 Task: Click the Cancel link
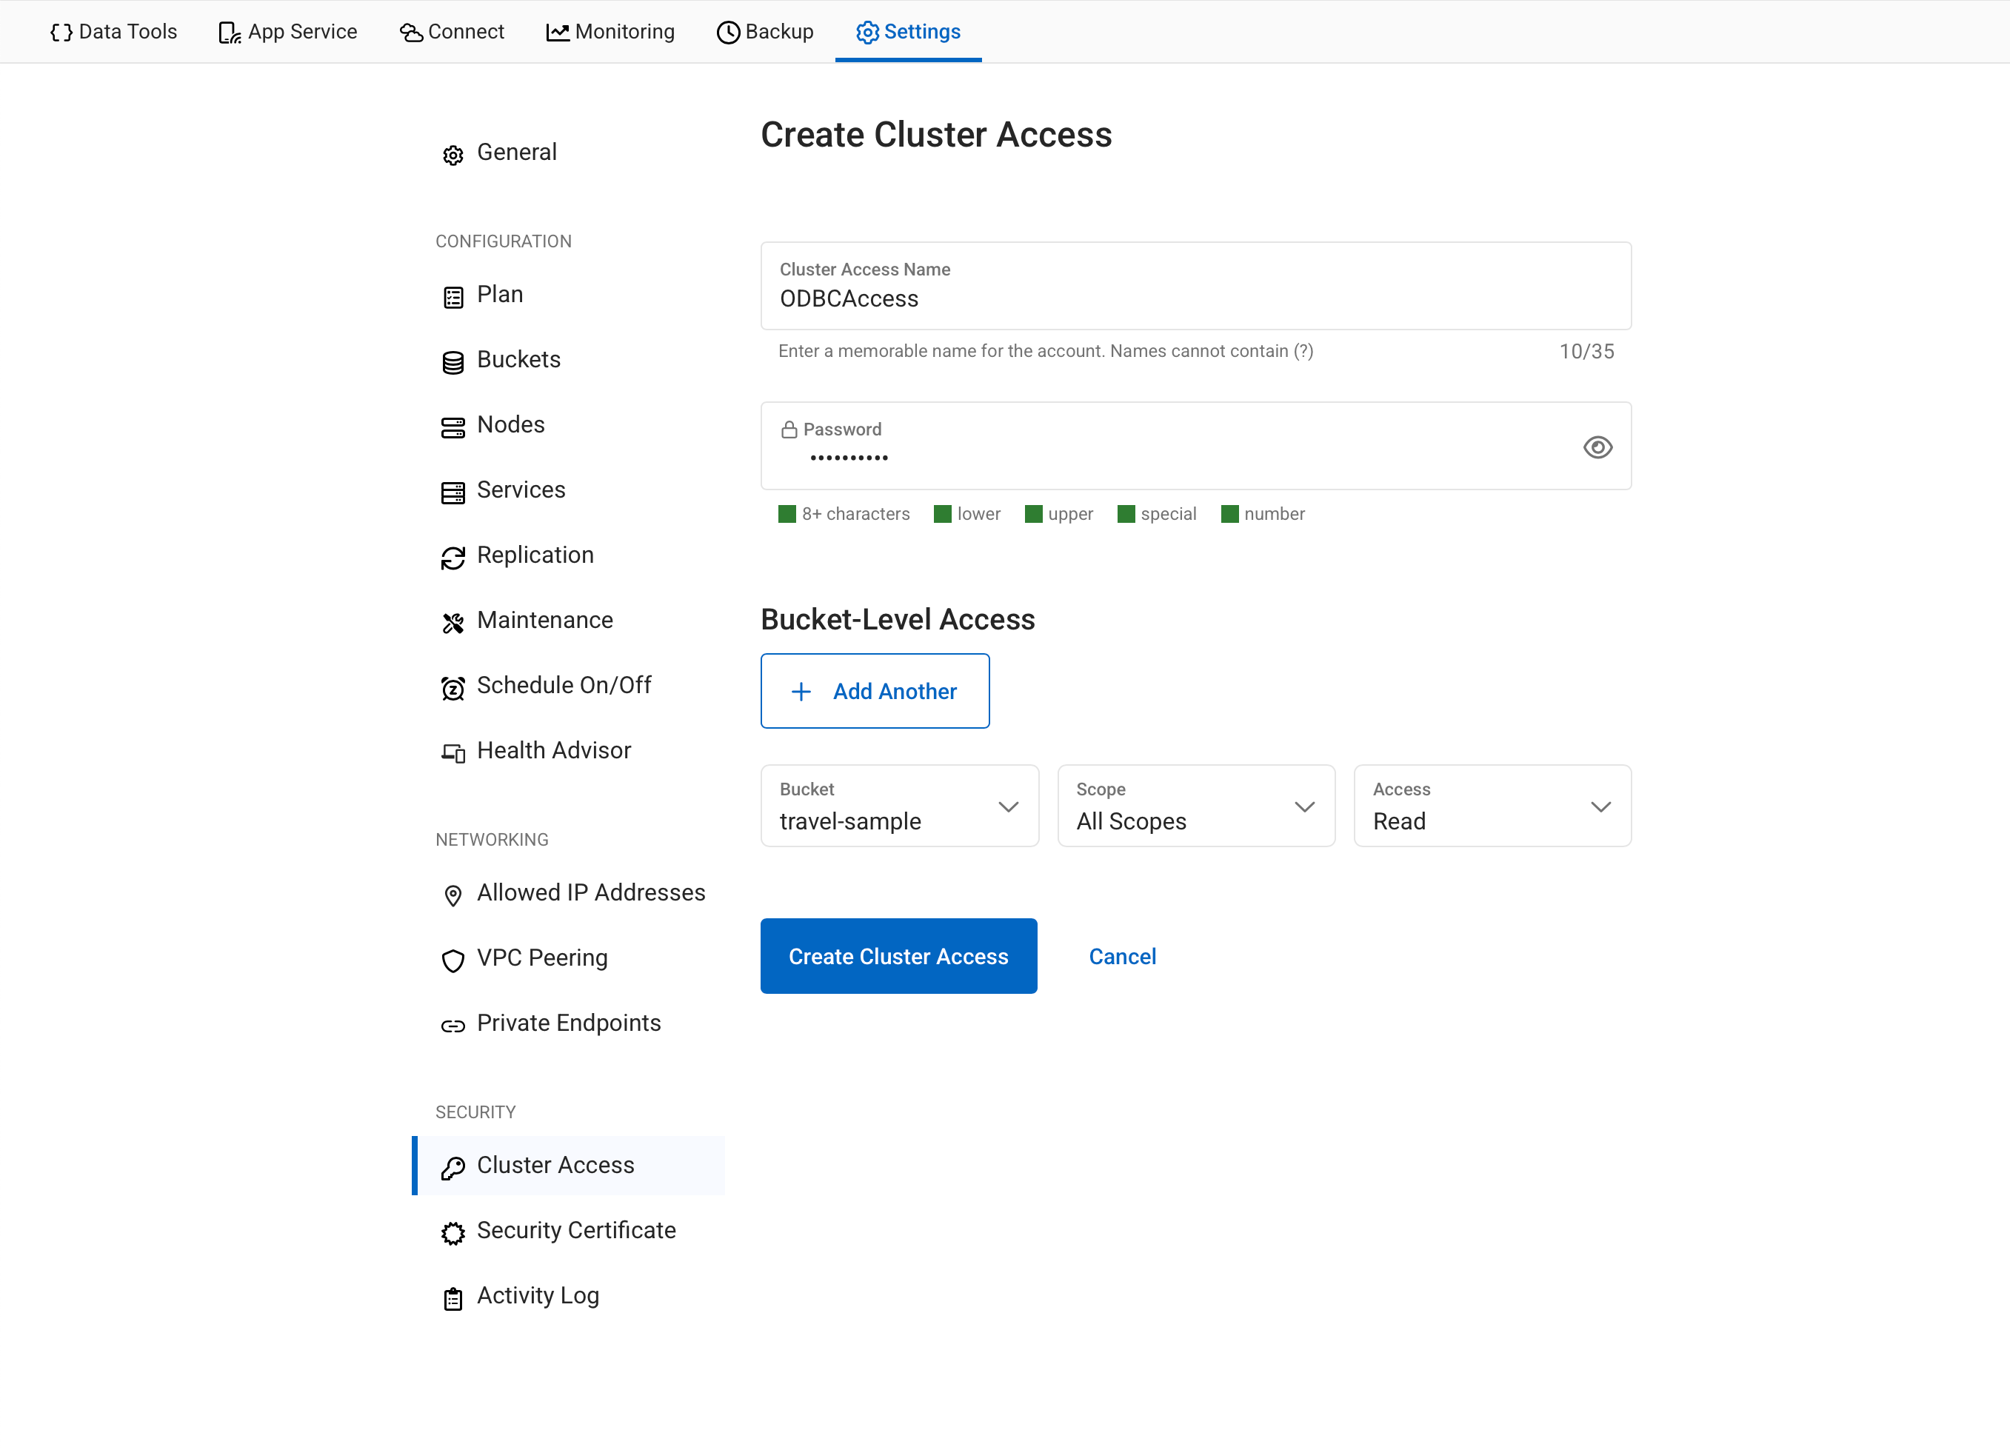pos(1122,956)
